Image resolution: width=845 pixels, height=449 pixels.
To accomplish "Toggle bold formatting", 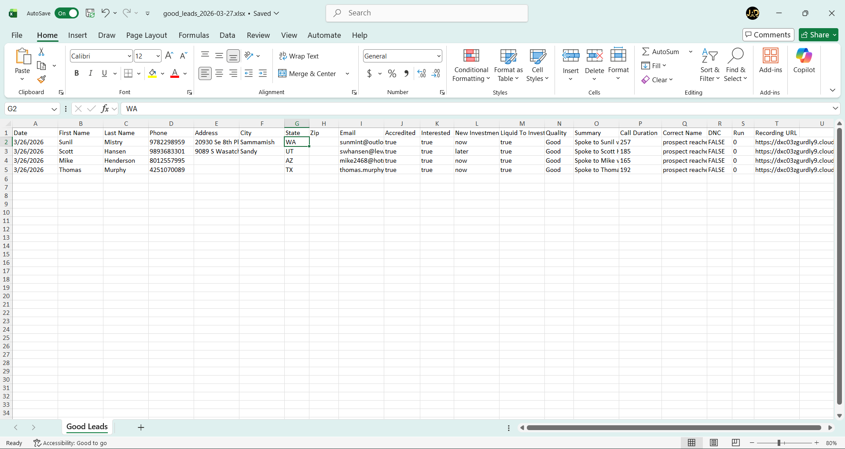I will 76,73.
